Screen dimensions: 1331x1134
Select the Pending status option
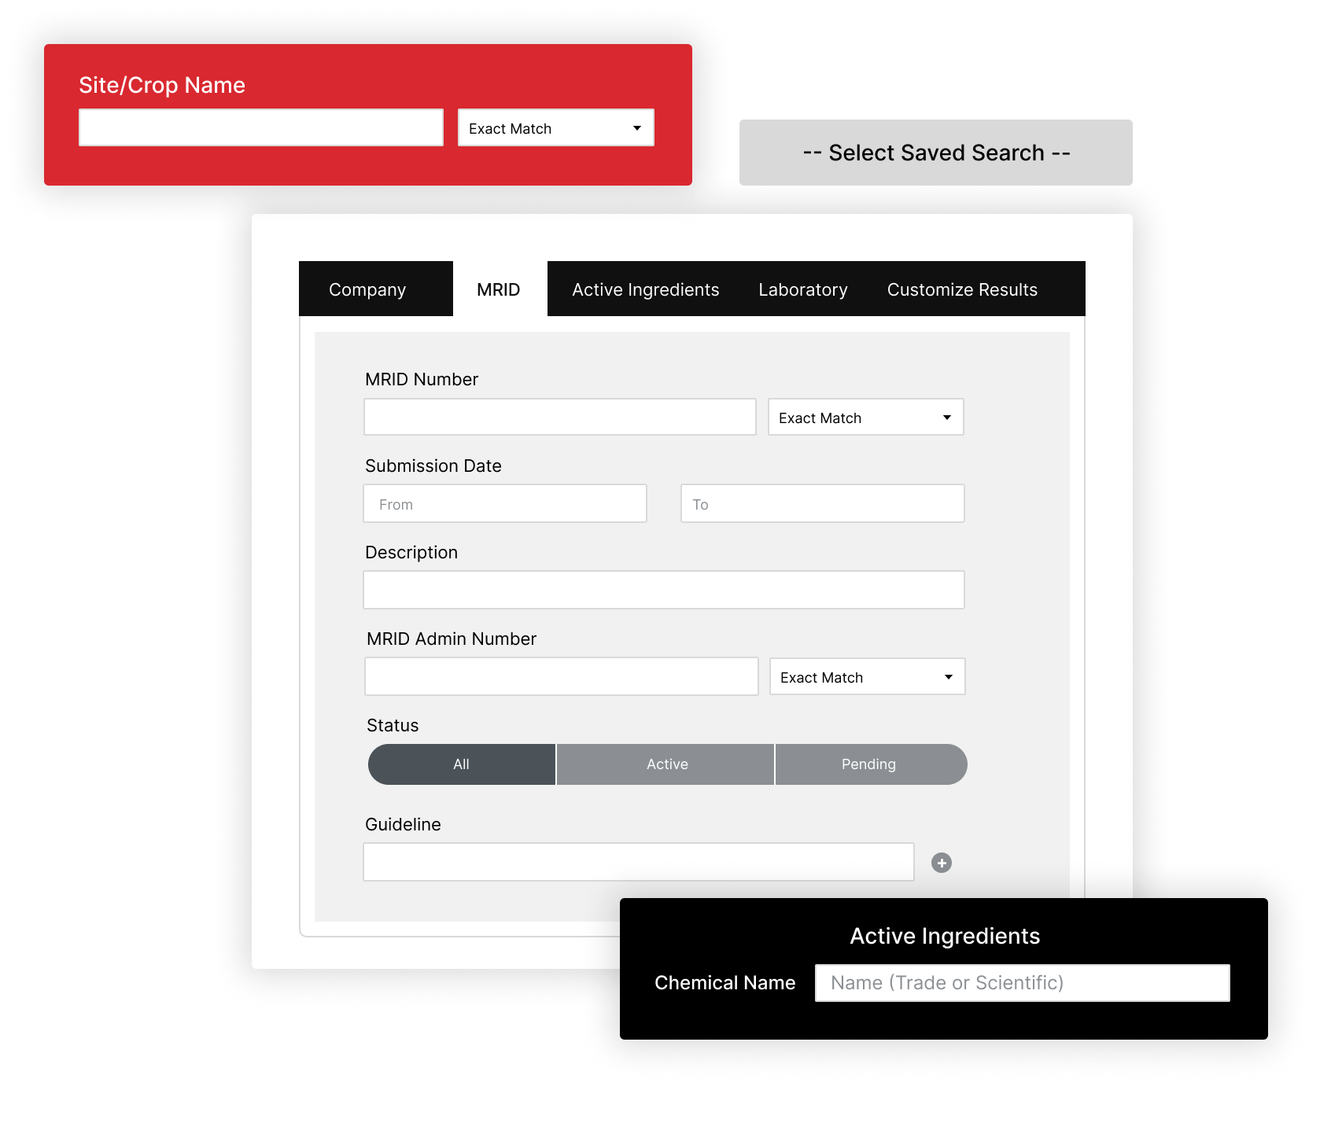pyautogui.click(x=871, y=764)
